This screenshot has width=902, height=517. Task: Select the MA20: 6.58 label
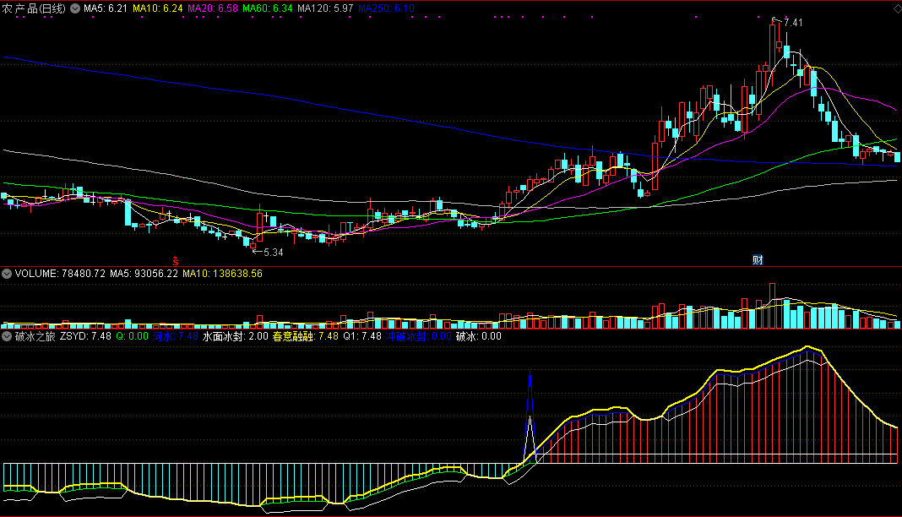pyautogui.click(x=212, y=8)
